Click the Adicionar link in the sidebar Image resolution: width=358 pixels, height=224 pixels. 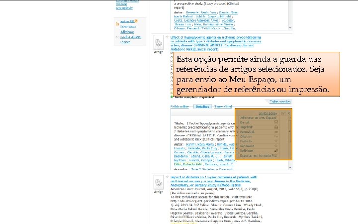(x=127, y=32)
